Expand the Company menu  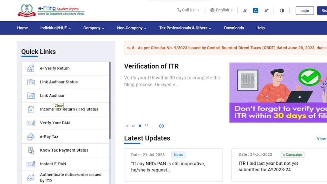tap(94, 28)
